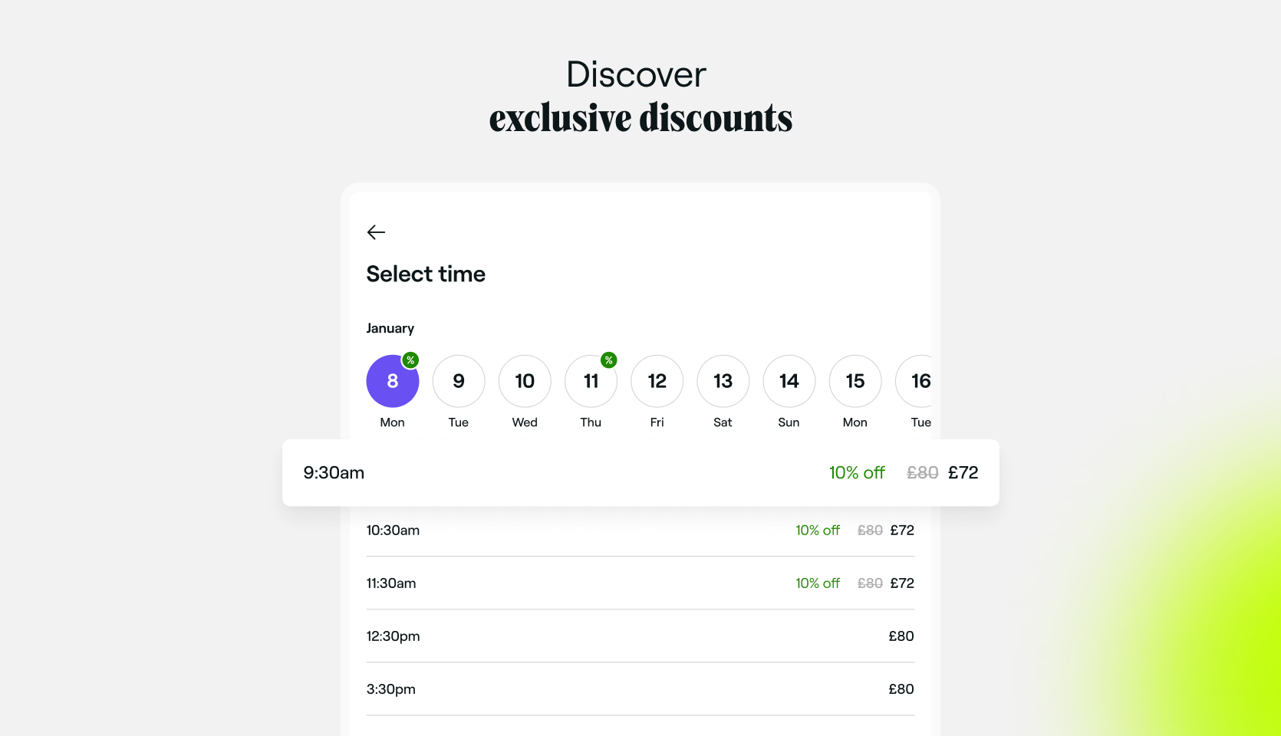Choose Thursday 11 date
Image resolution: width=1281 pixels, height=736 pixels.
pos(591,381)
